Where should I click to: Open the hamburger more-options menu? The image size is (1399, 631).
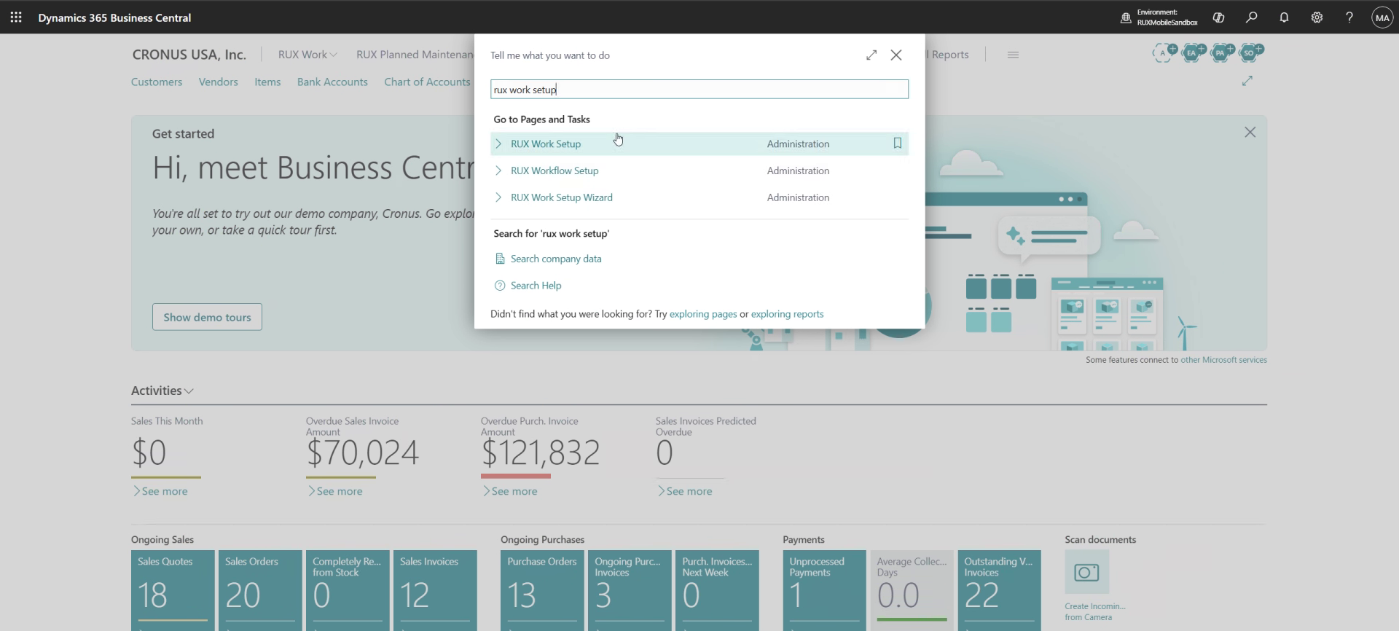[x=1013, y=55]
